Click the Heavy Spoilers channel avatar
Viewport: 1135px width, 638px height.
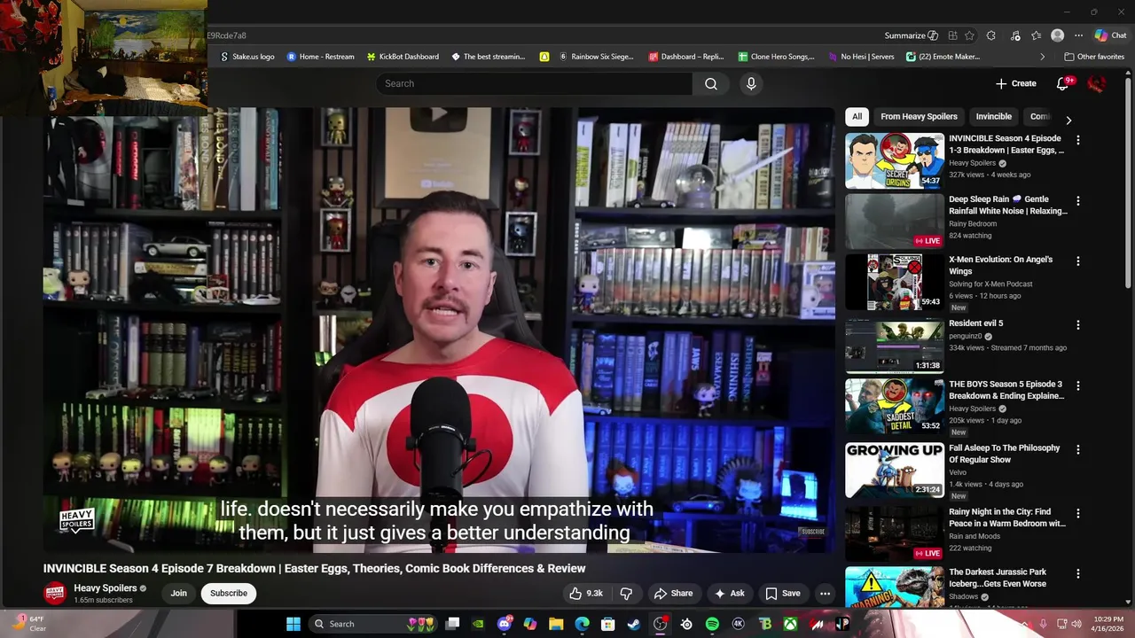coord(55,594)
